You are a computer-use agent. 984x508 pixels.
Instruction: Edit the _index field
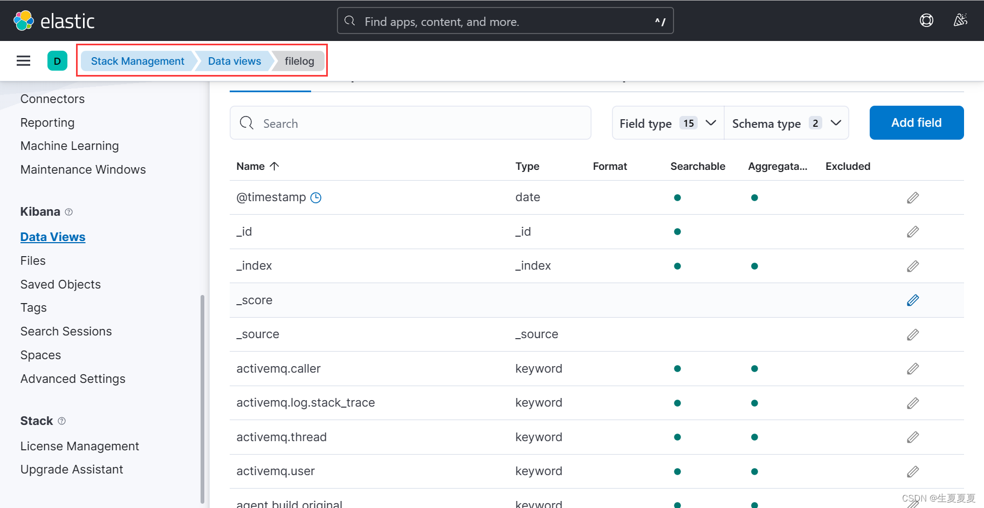(912, 266)
